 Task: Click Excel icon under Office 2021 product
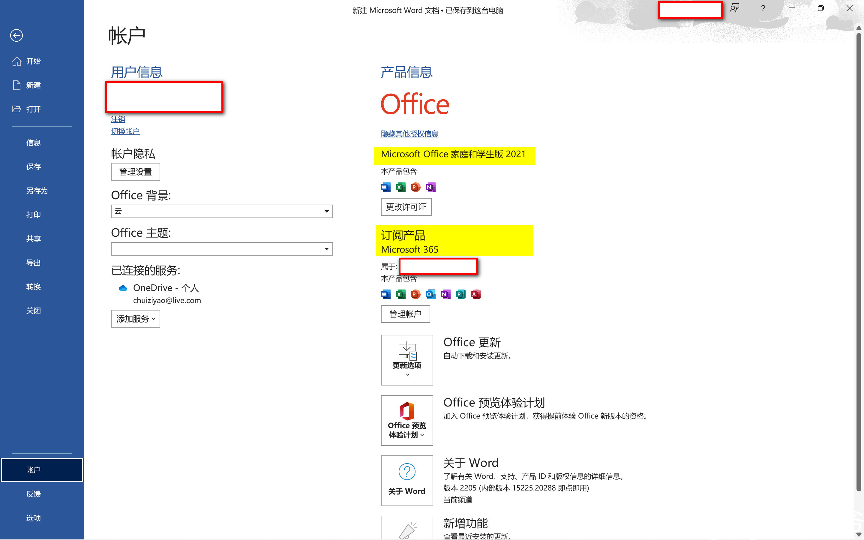[400, 187]
